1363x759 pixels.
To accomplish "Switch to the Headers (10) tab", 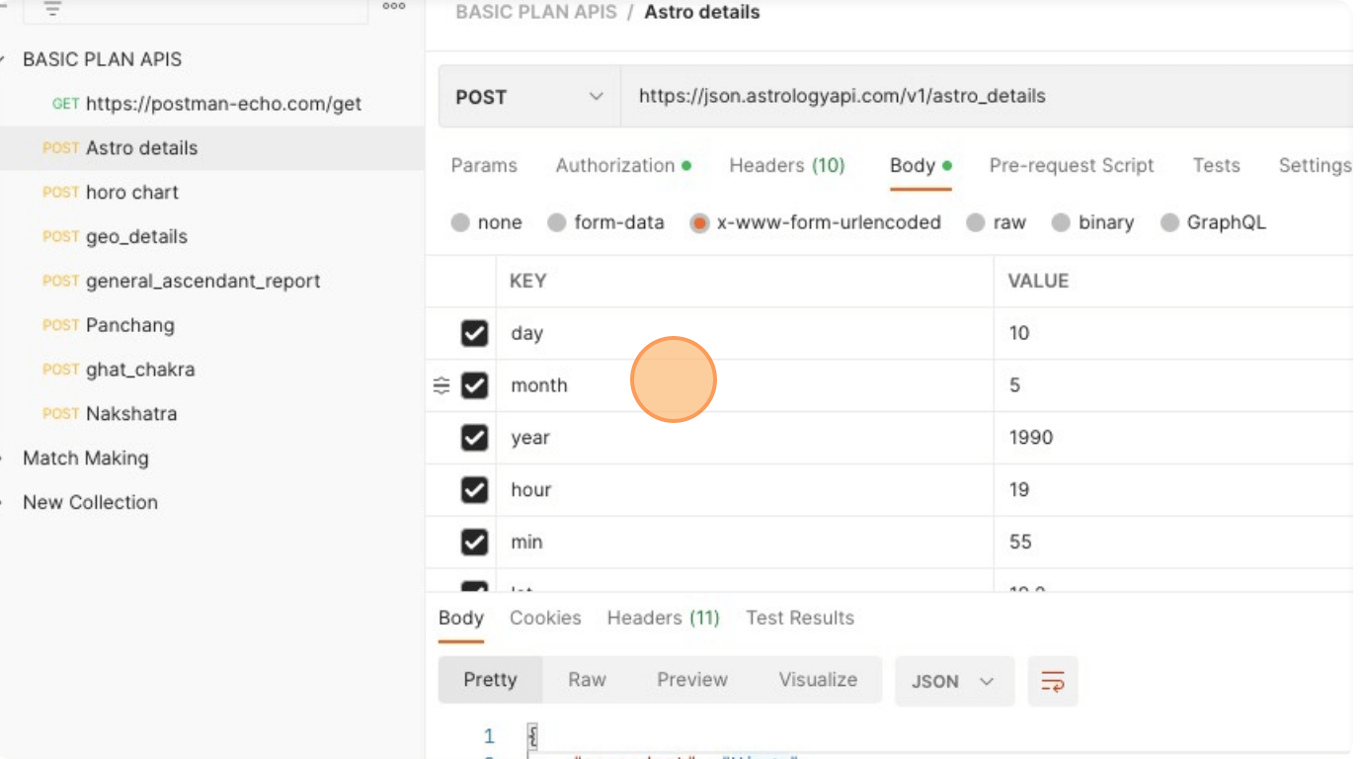I will [787, 165].
